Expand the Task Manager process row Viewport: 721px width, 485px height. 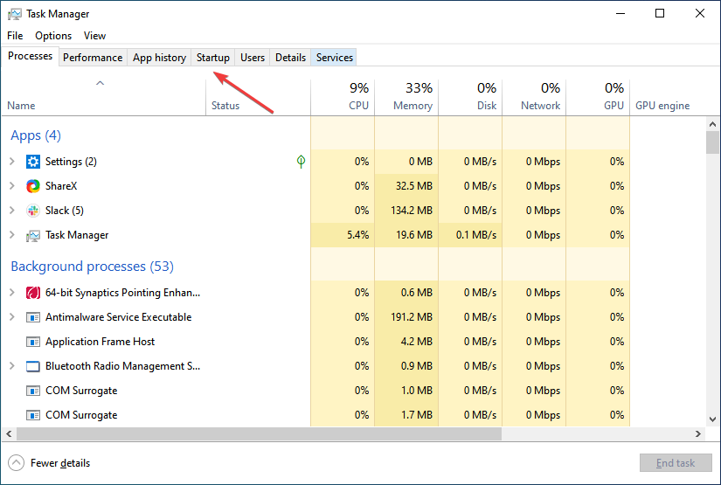12,235
